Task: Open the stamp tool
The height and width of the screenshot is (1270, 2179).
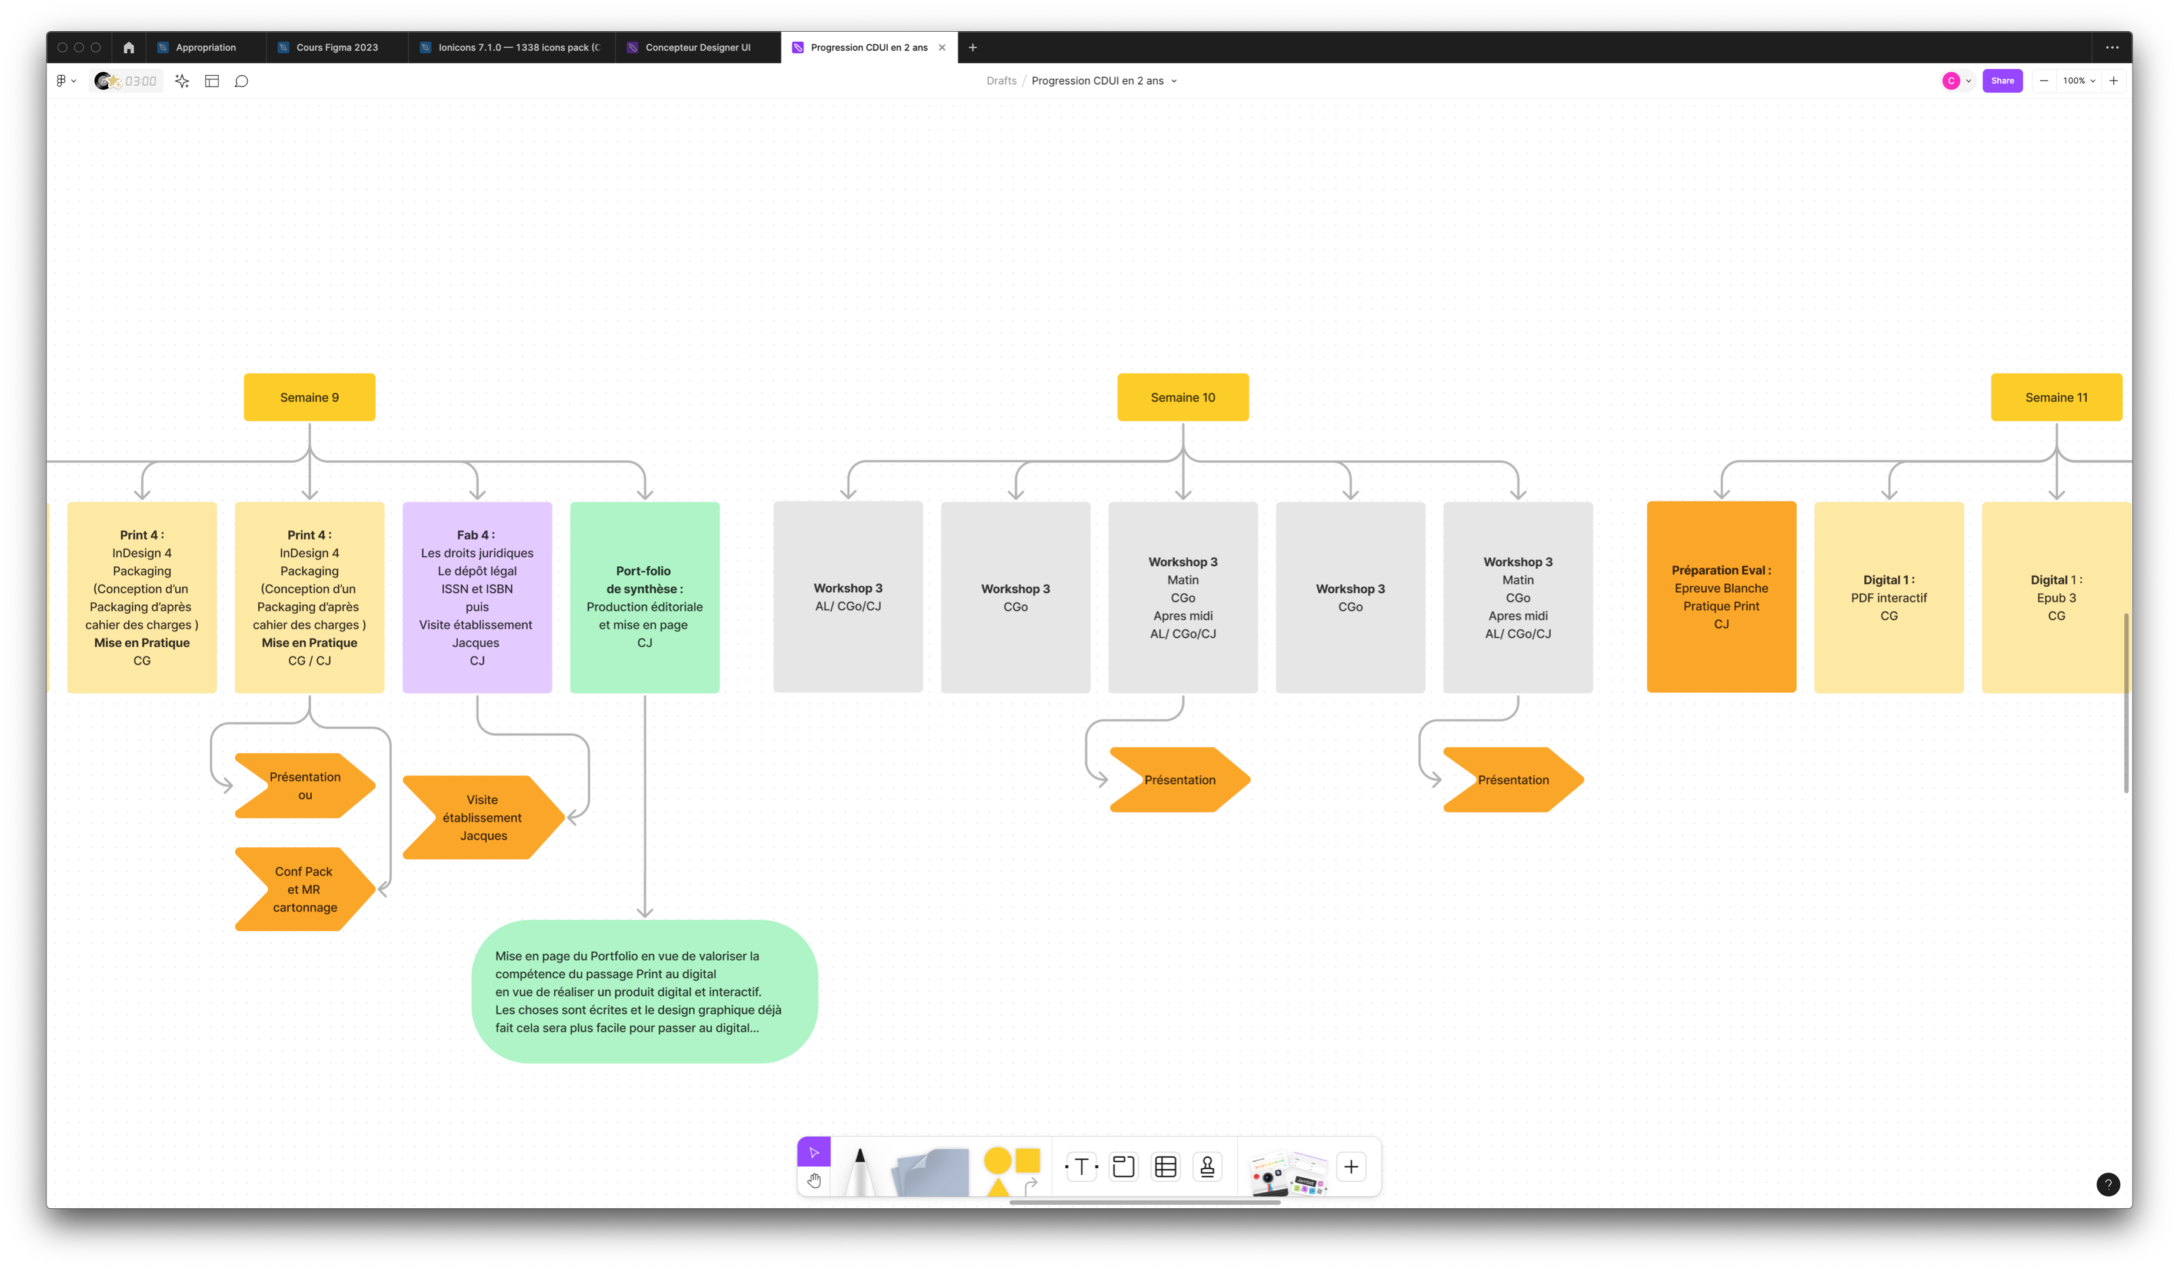Action: (1207, 1167)
